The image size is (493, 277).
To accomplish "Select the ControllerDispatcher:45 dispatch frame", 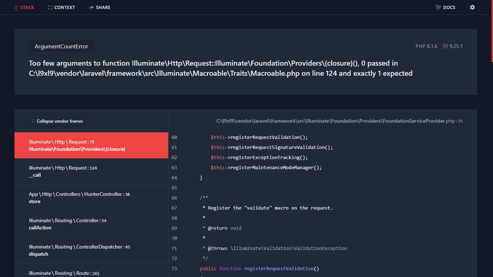I will pos(91,250).
